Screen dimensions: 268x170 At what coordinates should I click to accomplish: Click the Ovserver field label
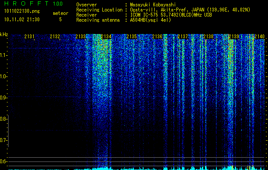86,5
